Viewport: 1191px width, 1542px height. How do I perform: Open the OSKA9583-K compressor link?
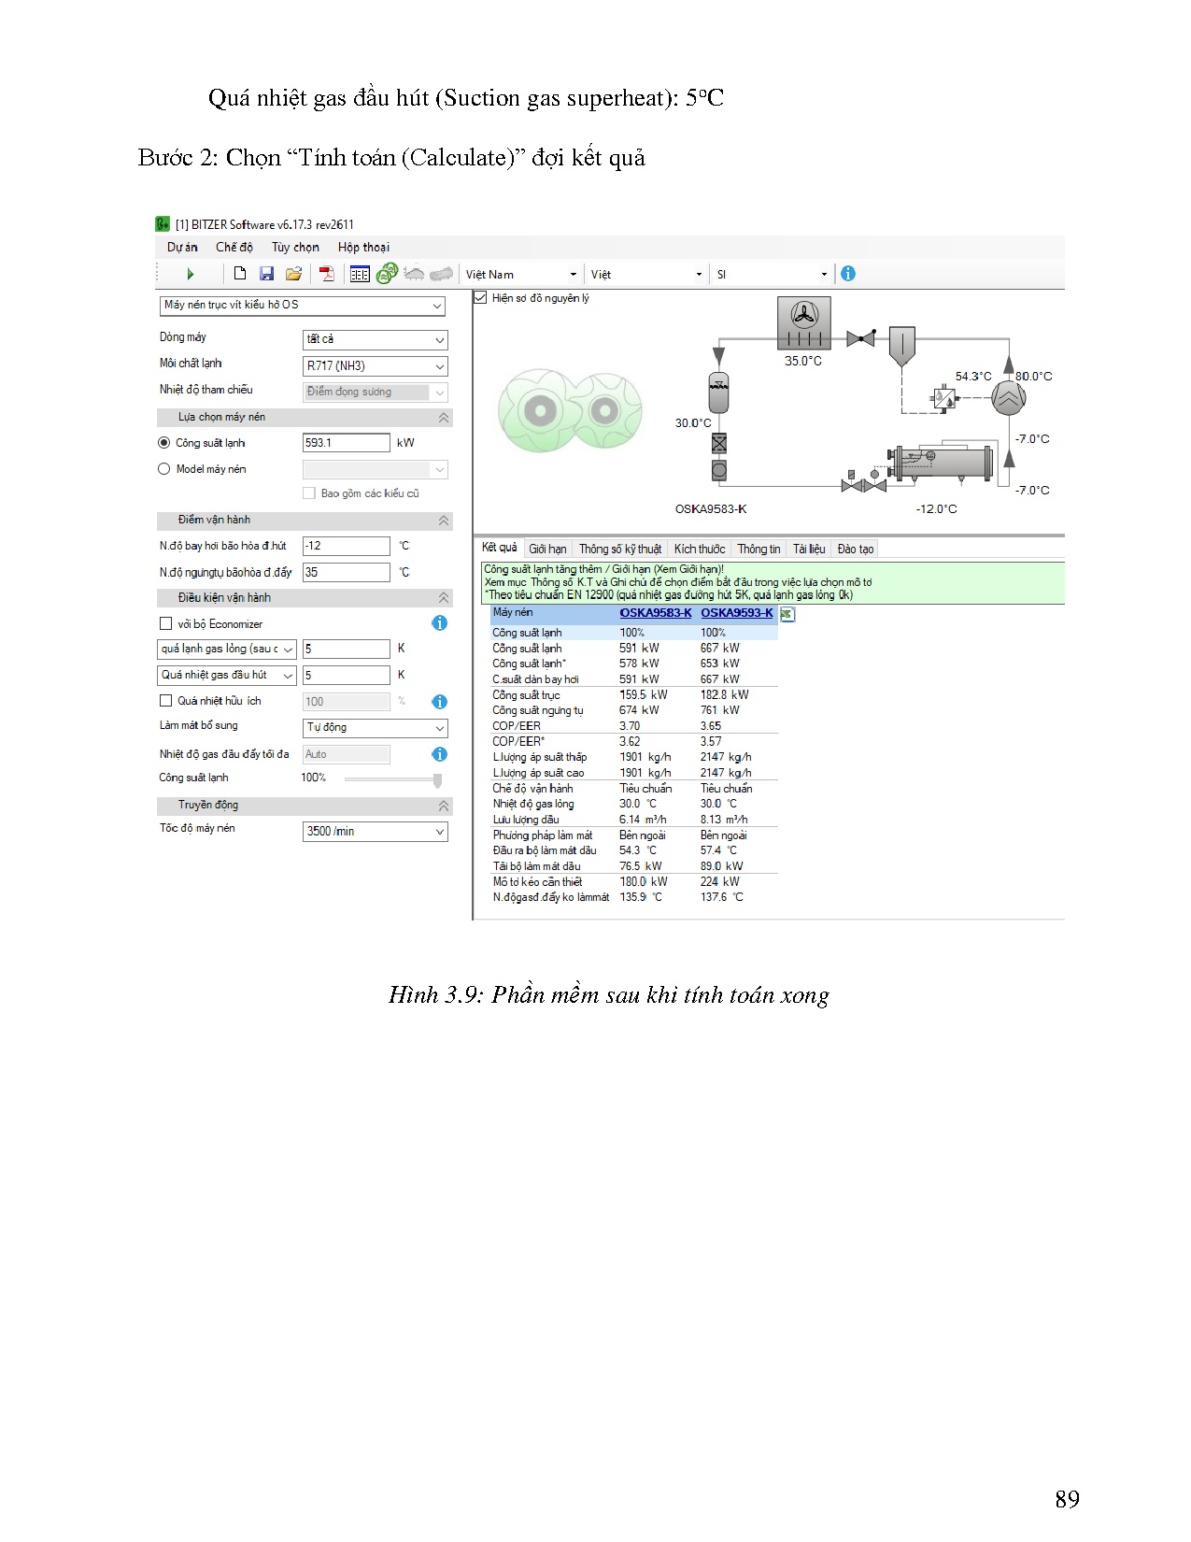tap(655, 613)
